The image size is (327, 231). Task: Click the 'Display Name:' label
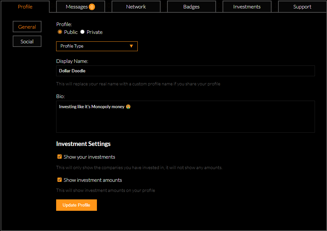pos(72,61)
